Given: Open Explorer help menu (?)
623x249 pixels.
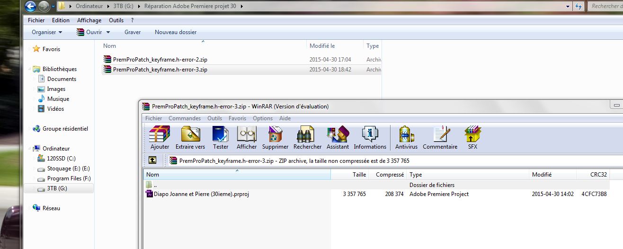Looking at the screenshot, I should coord(133,20).
